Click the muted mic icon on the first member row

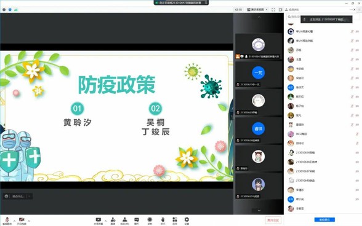[x=352, y=31]
